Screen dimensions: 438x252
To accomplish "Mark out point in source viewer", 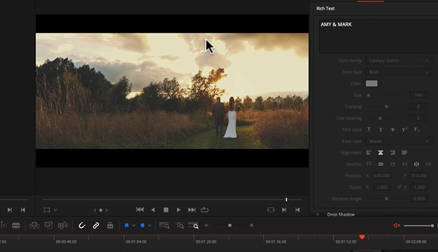I will (23, 210).
